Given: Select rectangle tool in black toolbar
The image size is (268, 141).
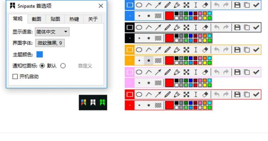Looking at the screenshot, I should [x=130, y=27].
